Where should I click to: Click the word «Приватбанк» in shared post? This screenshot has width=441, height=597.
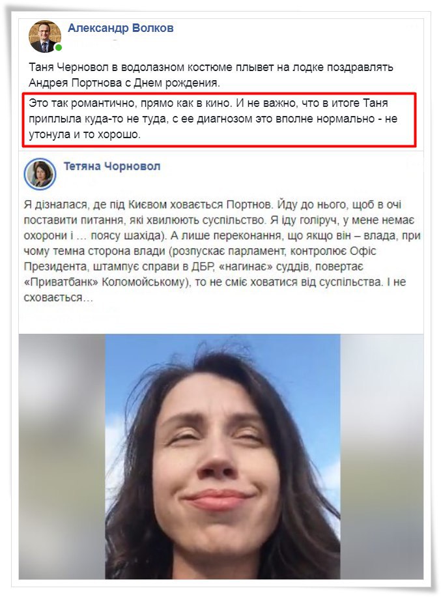coord(61,282)
